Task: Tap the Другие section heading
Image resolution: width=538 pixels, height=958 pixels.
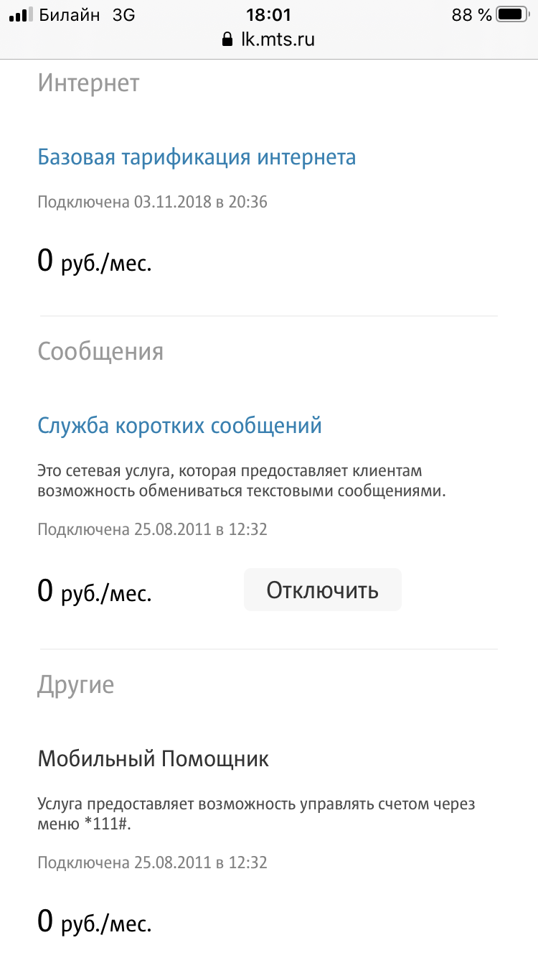Action: pyautogui.click(x=75, y=685)
